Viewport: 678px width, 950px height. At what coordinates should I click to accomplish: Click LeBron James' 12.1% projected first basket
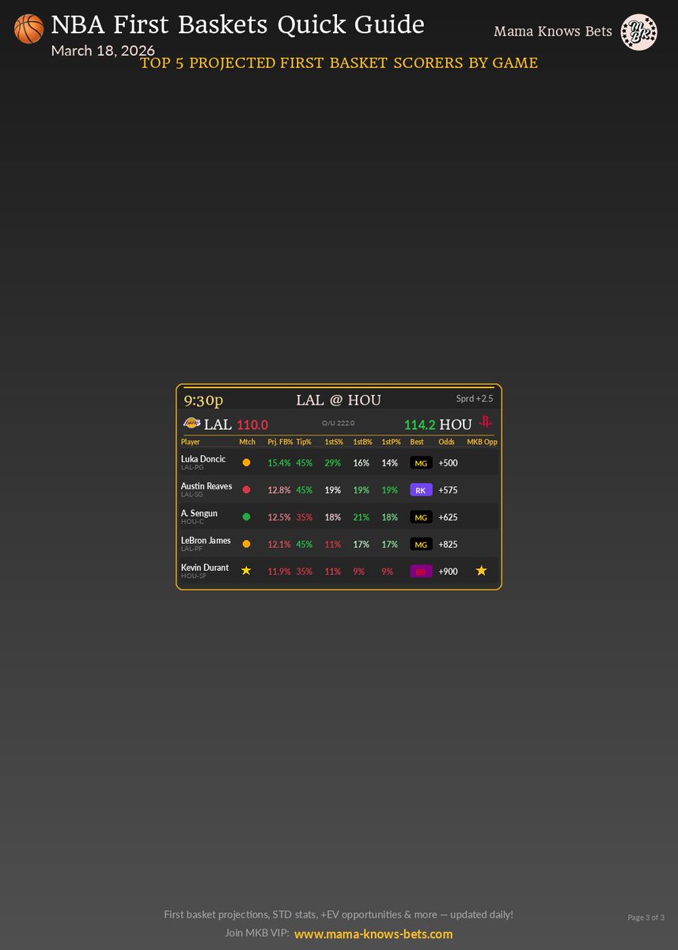pos(280,545)
